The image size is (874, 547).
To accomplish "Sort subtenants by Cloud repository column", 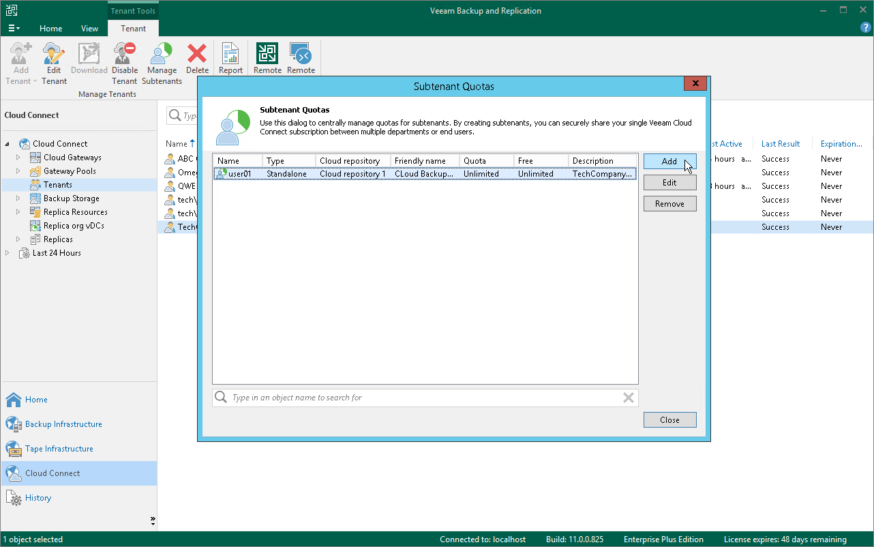I will tap(353, 161).
